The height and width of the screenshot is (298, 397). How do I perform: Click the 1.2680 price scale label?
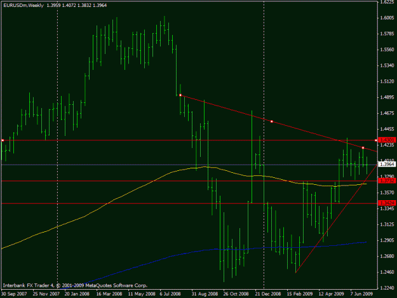tap(387, 256)
